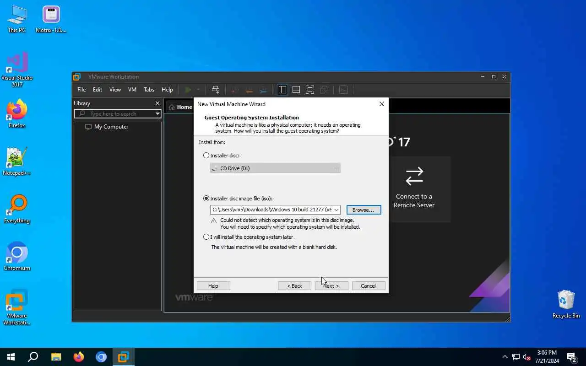Click the console view toolbar icon

click(343, 90)
